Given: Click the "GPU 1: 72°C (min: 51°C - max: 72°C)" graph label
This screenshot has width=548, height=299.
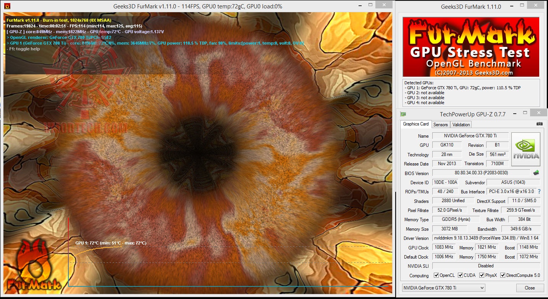Looking at the screenshot, I should [111, 243].
